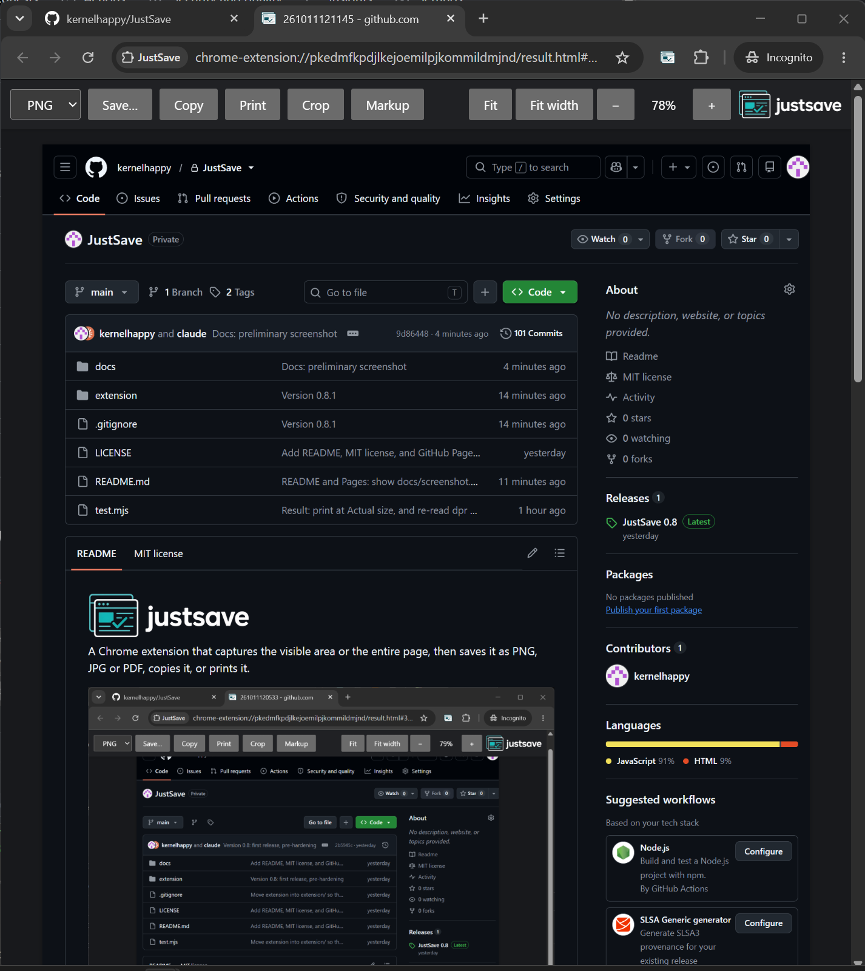Open GitHub hamburger navigation menu

pos(65,167)
